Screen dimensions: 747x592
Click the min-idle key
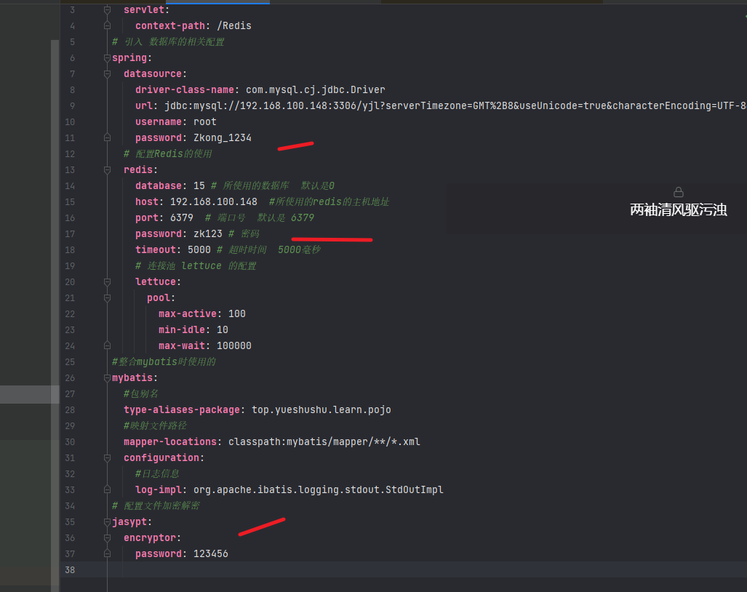tap(182, 330)
